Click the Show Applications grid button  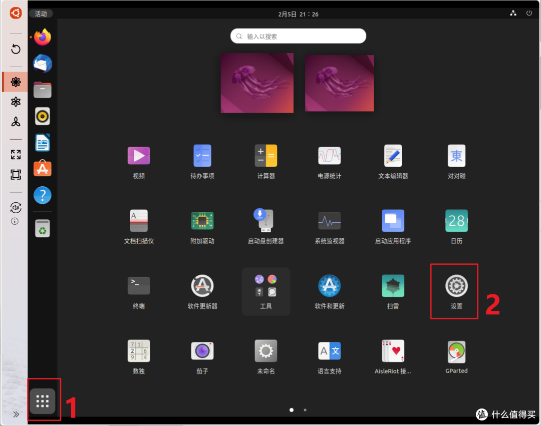[x=43, y=400]
